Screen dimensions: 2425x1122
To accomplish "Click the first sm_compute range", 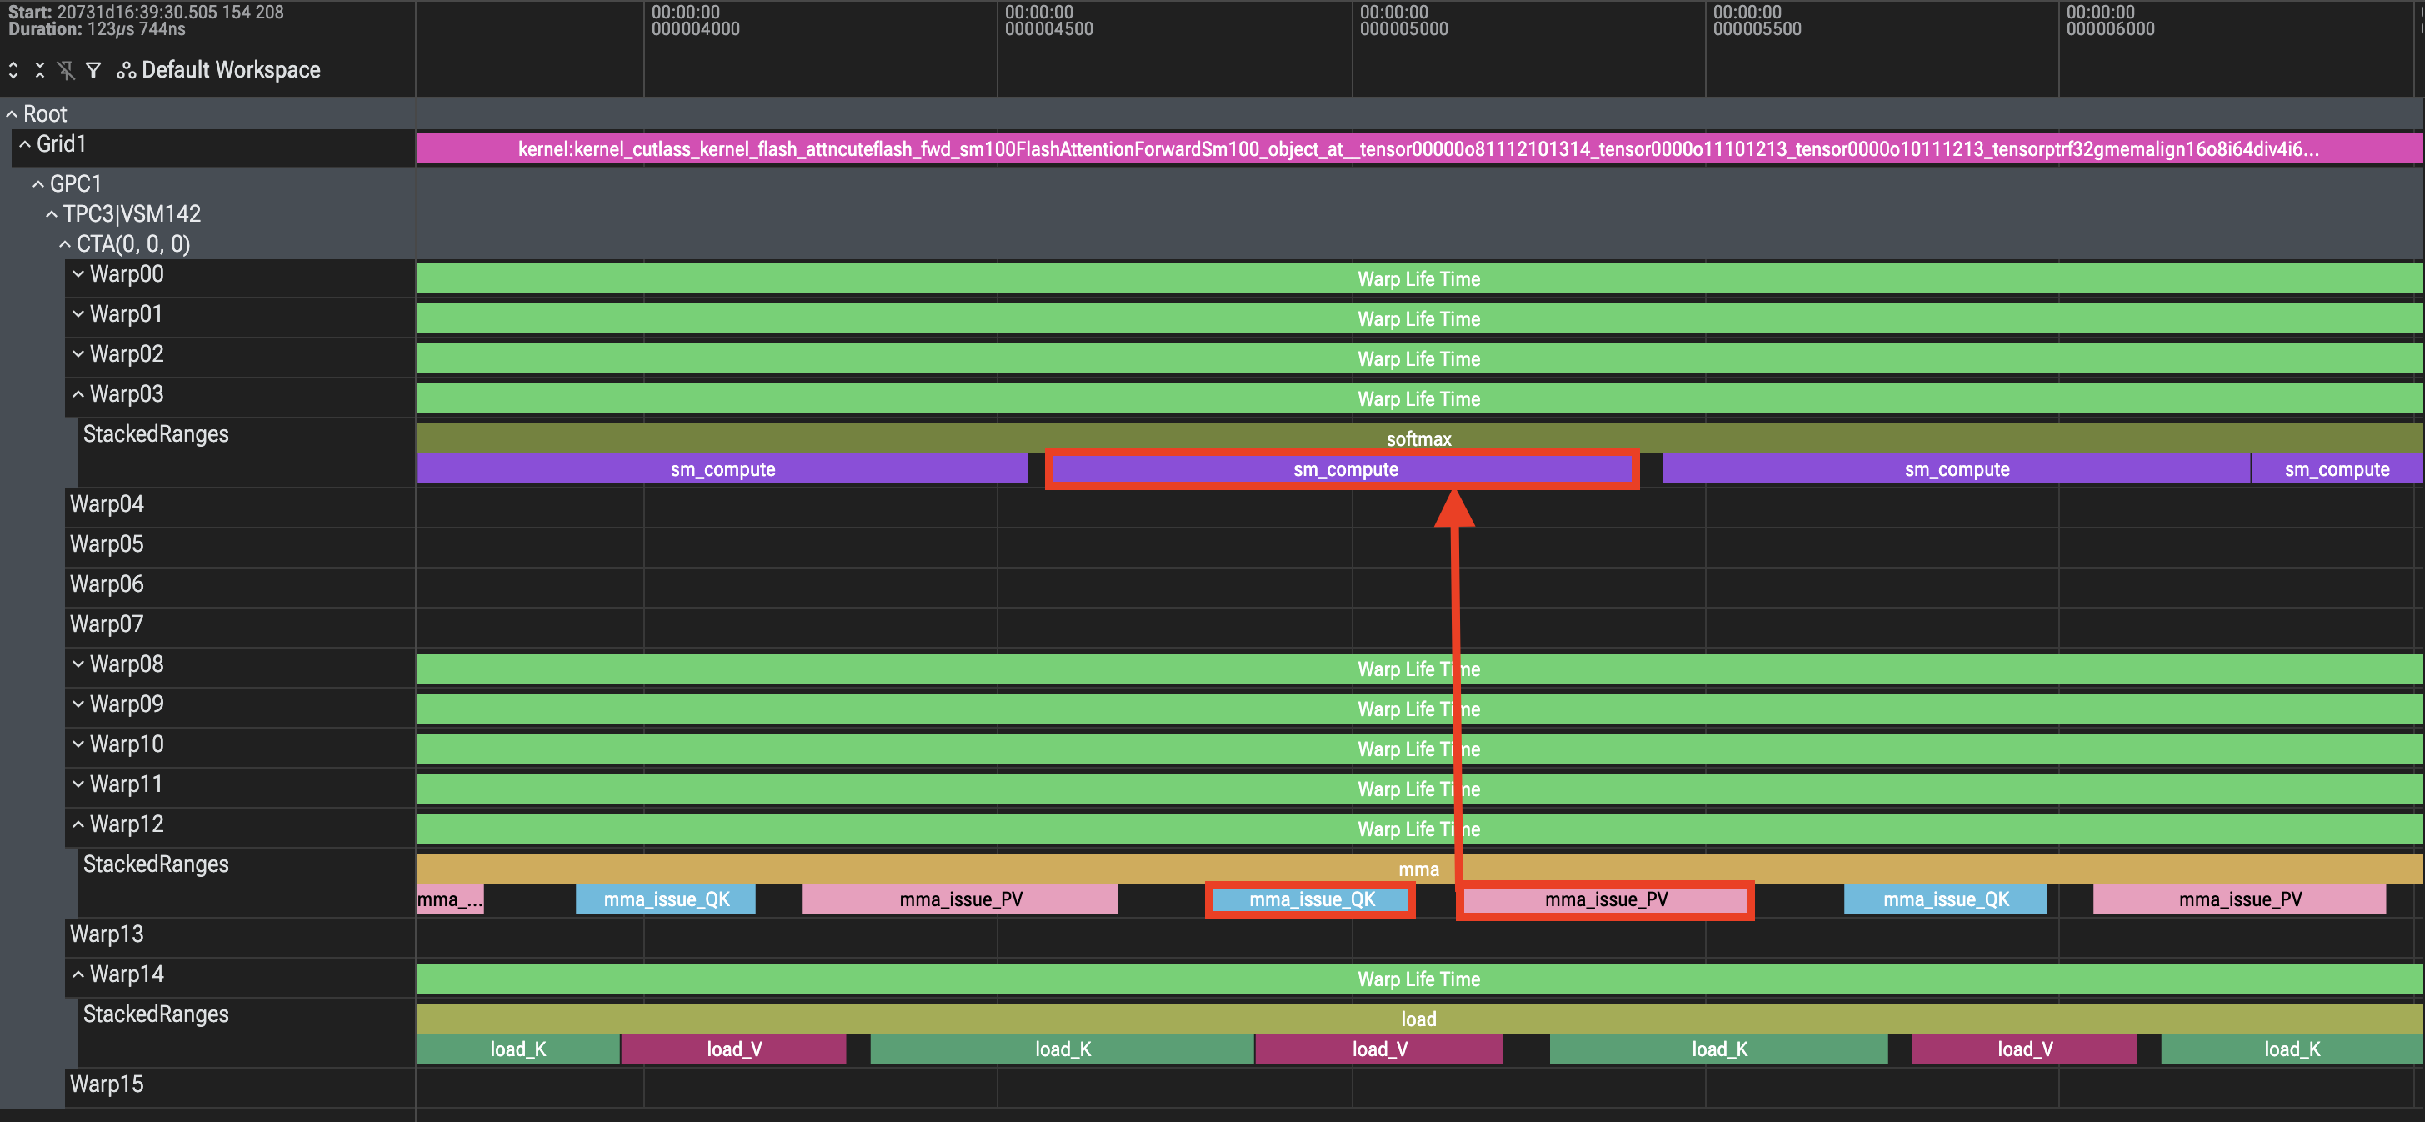I will tap(722, 468).
